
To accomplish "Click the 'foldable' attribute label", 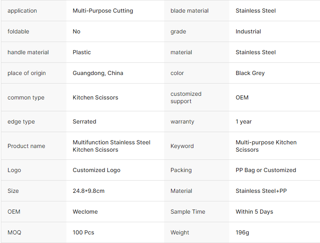I will click(x=18, y=31).
